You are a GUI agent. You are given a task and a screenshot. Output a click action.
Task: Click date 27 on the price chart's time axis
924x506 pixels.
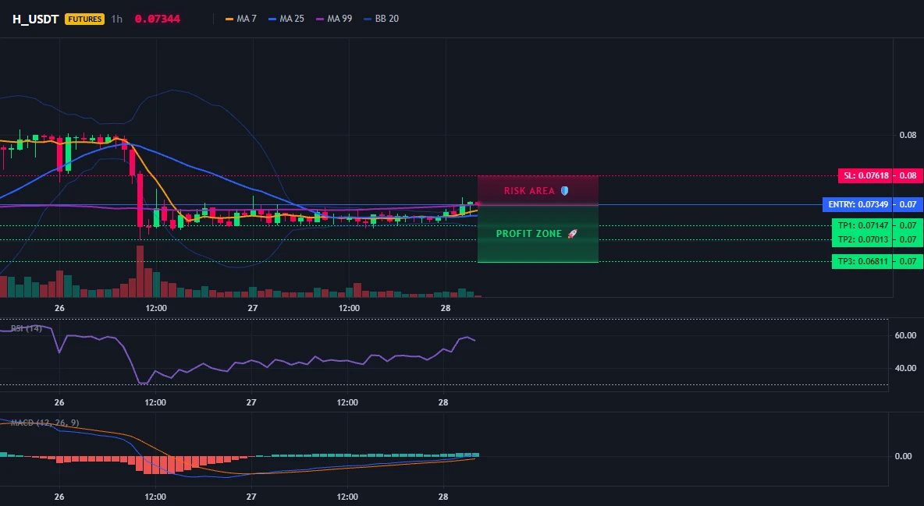coord(252,308)
